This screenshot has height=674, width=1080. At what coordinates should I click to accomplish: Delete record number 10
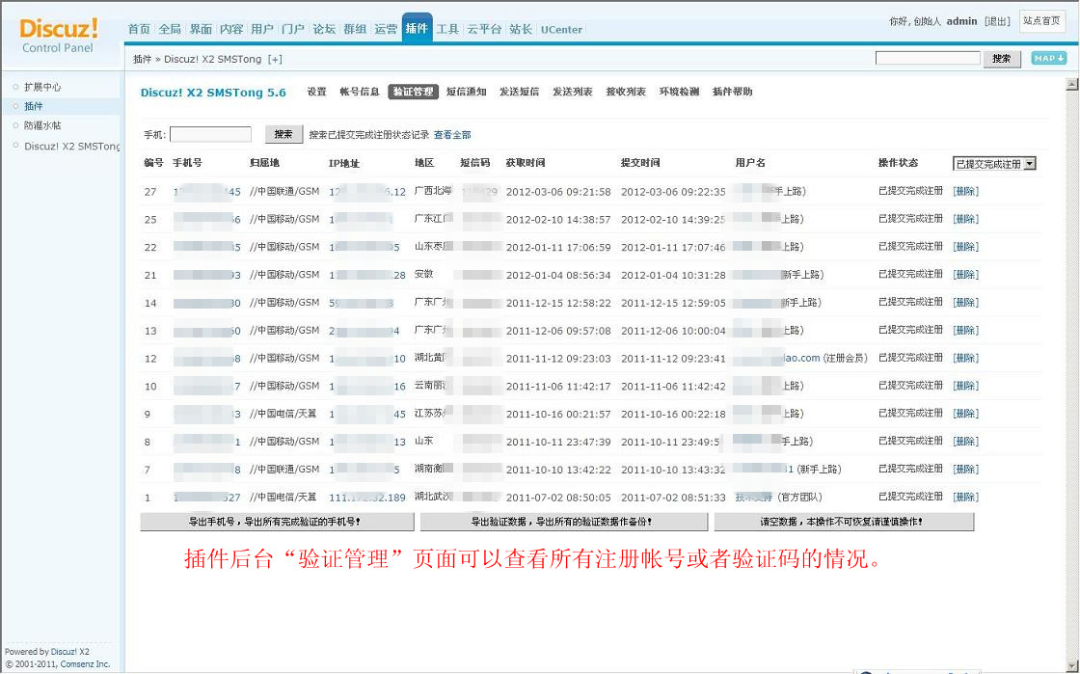click(965, 387)
